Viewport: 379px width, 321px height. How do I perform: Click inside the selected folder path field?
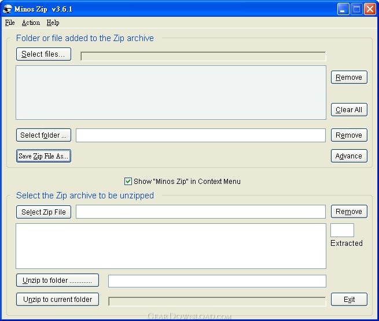(201, 135)
